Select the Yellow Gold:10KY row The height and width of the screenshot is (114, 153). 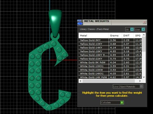click(x=110, y=44)
